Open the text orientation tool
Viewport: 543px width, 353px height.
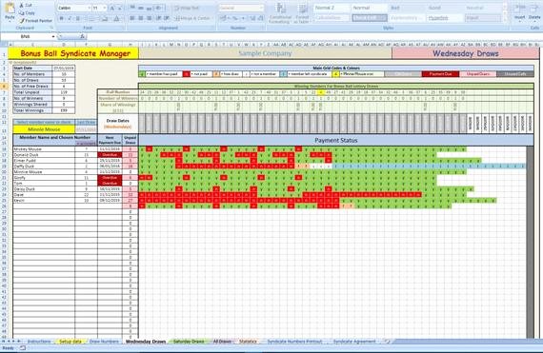pos(159,8)
